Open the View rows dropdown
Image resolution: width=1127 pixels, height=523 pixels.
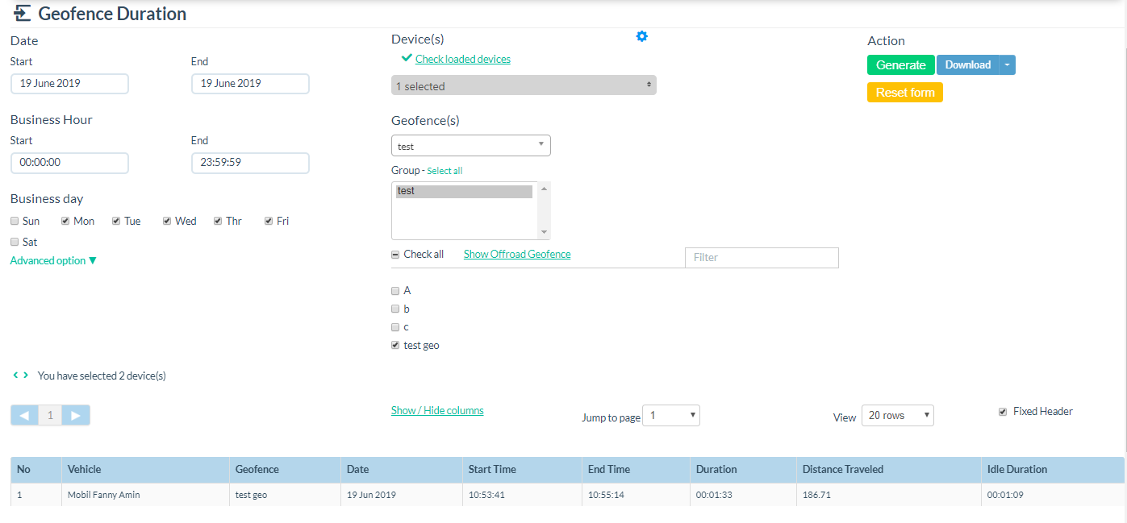point(897,415)
